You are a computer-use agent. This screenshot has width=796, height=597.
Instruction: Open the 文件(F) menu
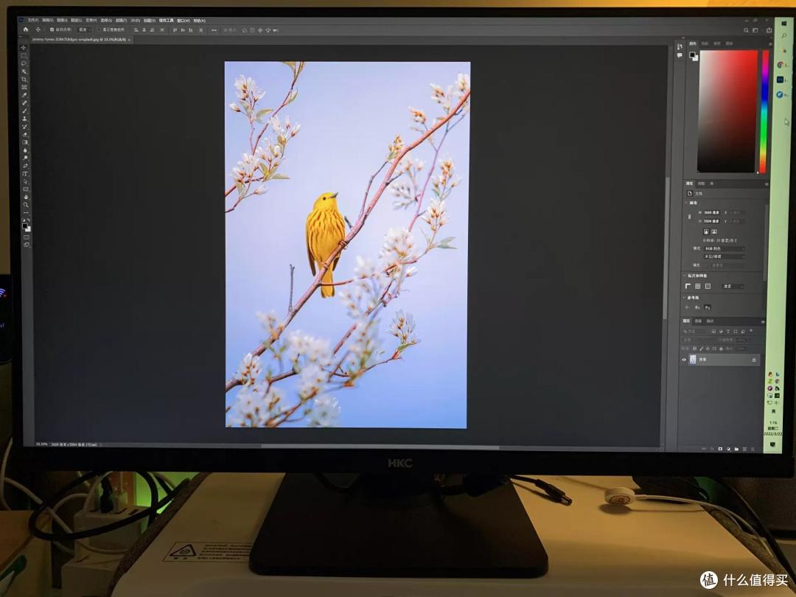33,21
